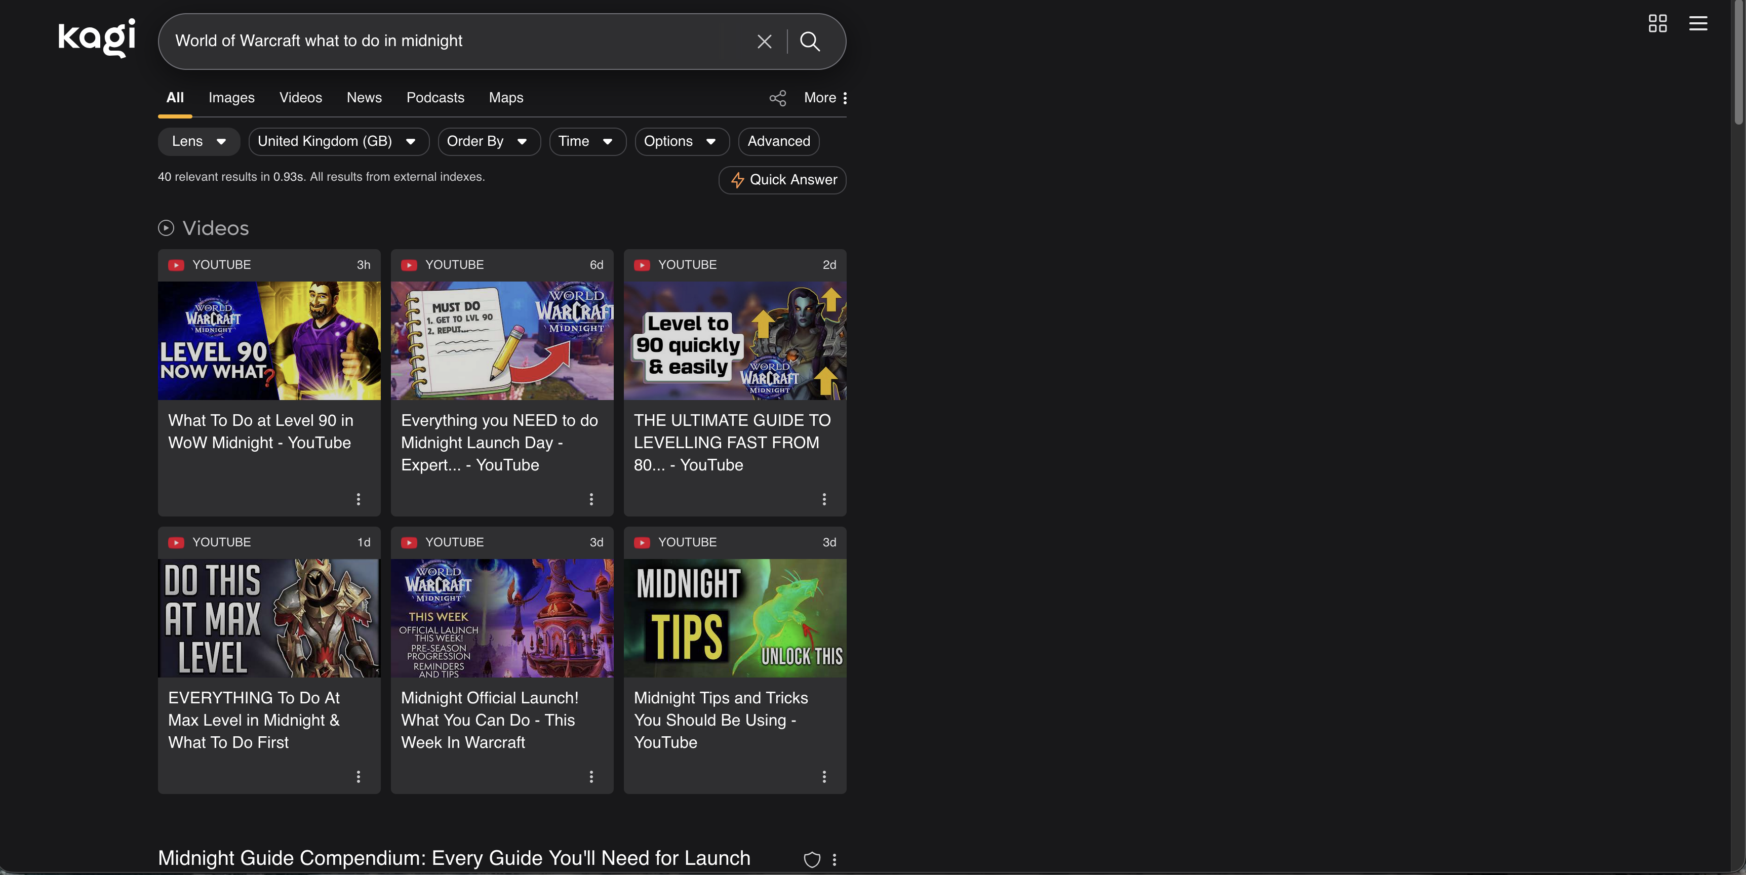
Task: Expand the Time filter dropdown
Action: coord(587,142)
